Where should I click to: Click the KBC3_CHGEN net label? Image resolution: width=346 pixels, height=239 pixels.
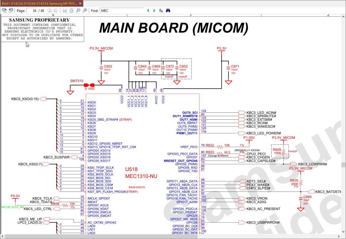pos(258,157)
